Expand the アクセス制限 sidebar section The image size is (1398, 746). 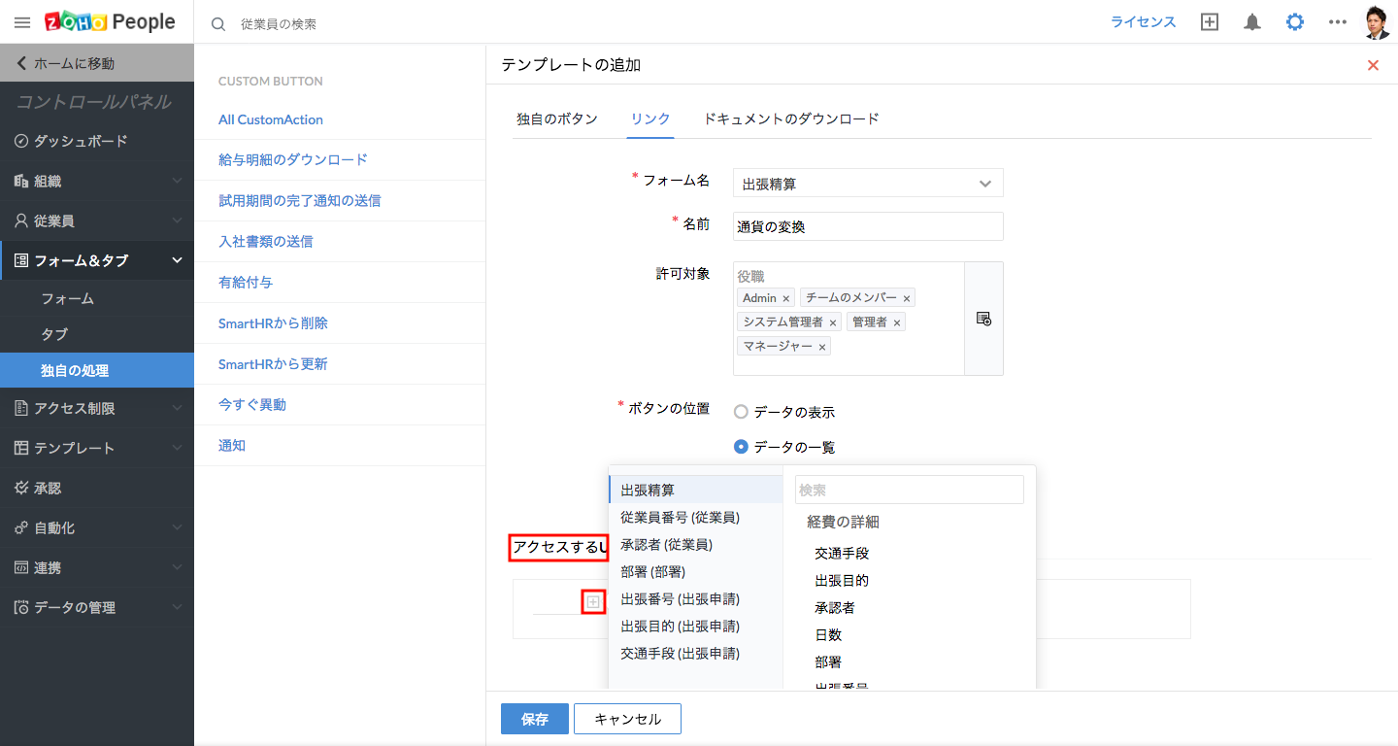click(97, 408)
